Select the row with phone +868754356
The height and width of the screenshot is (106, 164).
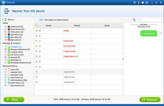pos(79,77)
